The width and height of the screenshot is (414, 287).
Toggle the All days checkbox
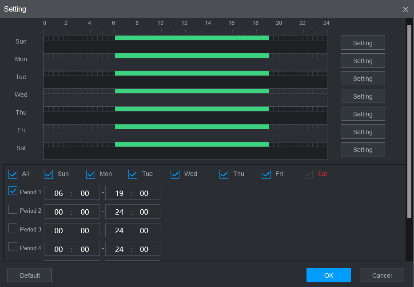pos(13,174)
